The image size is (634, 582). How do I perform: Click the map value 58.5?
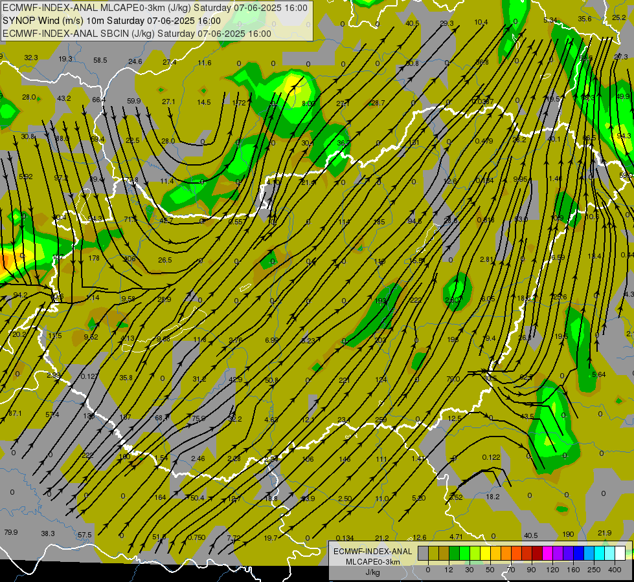coord(100,60)
